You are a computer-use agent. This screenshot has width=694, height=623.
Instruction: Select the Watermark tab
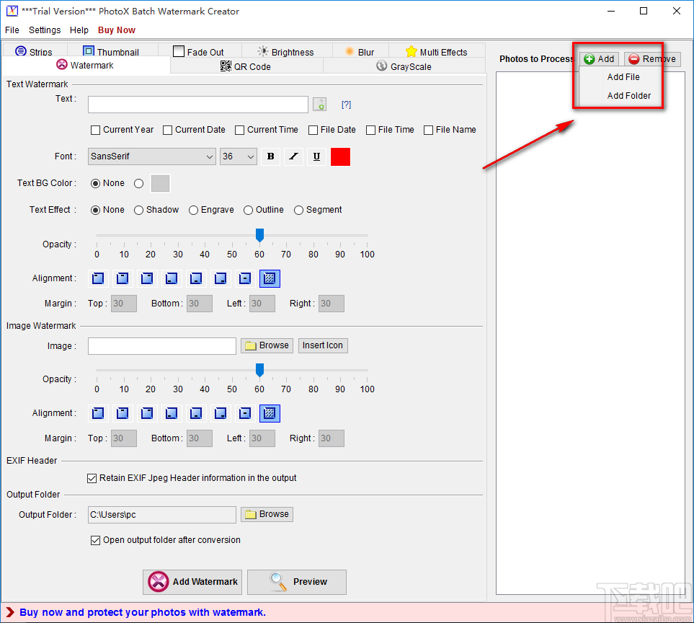click(x=86, y=65)
